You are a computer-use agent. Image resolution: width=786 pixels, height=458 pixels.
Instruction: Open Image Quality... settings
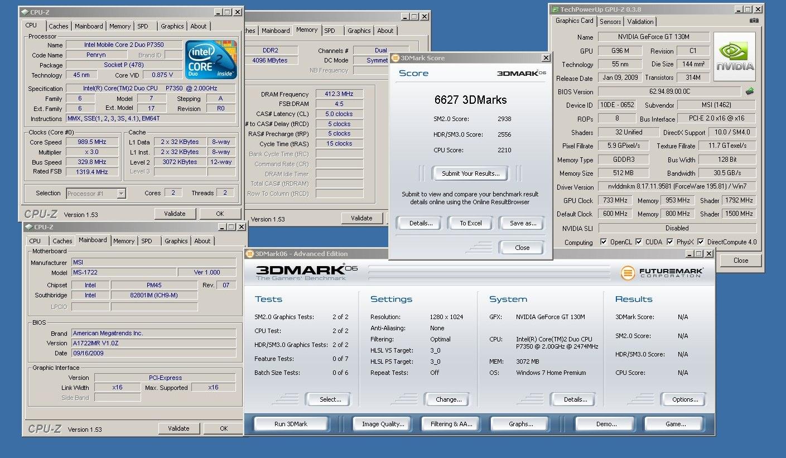(383, 424)
